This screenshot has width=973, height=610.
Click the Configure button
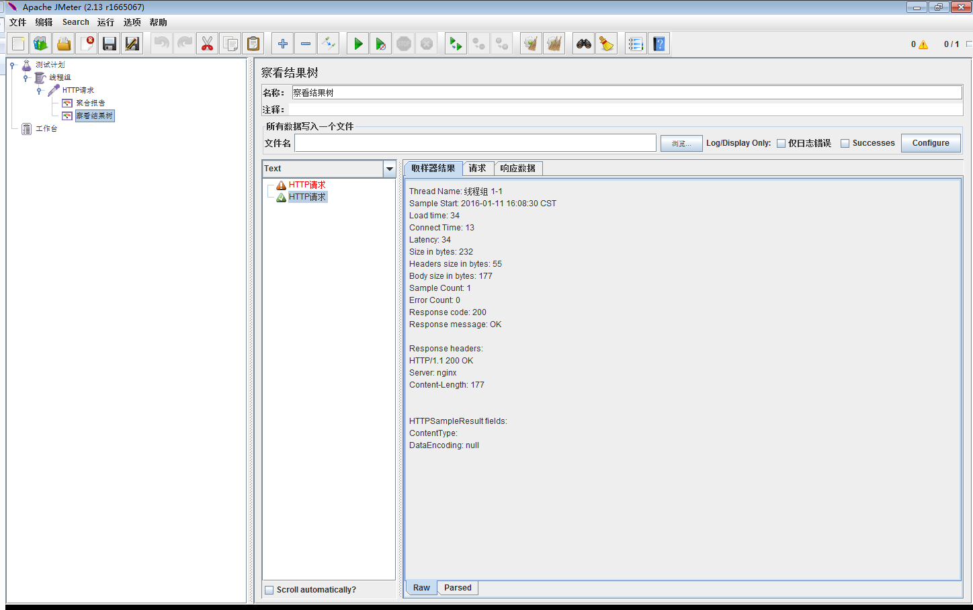point(931,143)
